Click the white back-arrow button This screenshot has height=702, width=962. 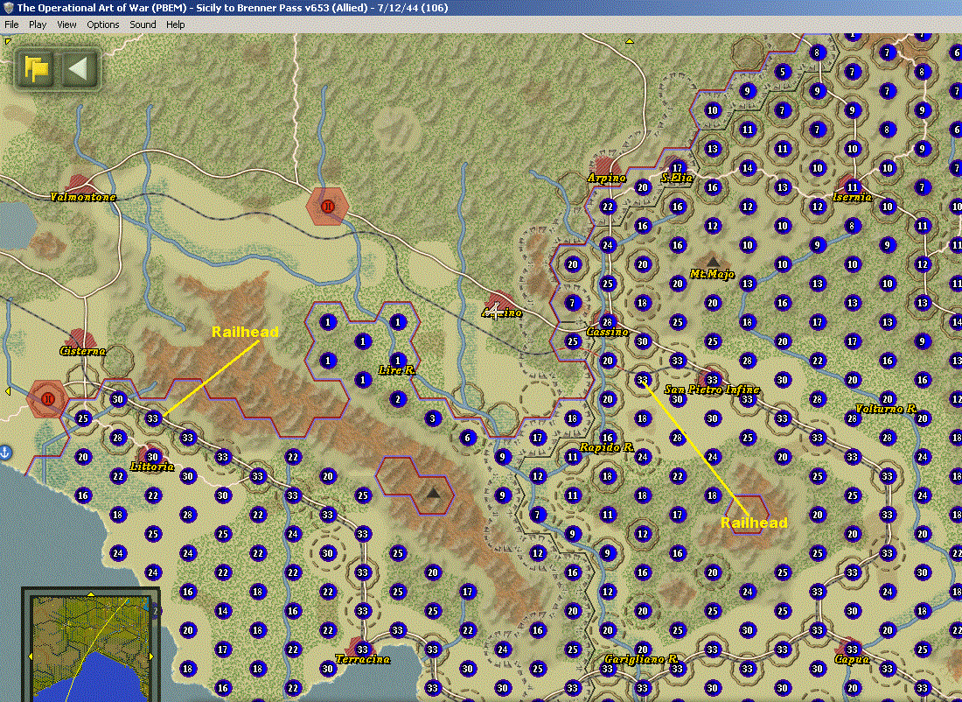pyautogui.click(x=80, y=68)
